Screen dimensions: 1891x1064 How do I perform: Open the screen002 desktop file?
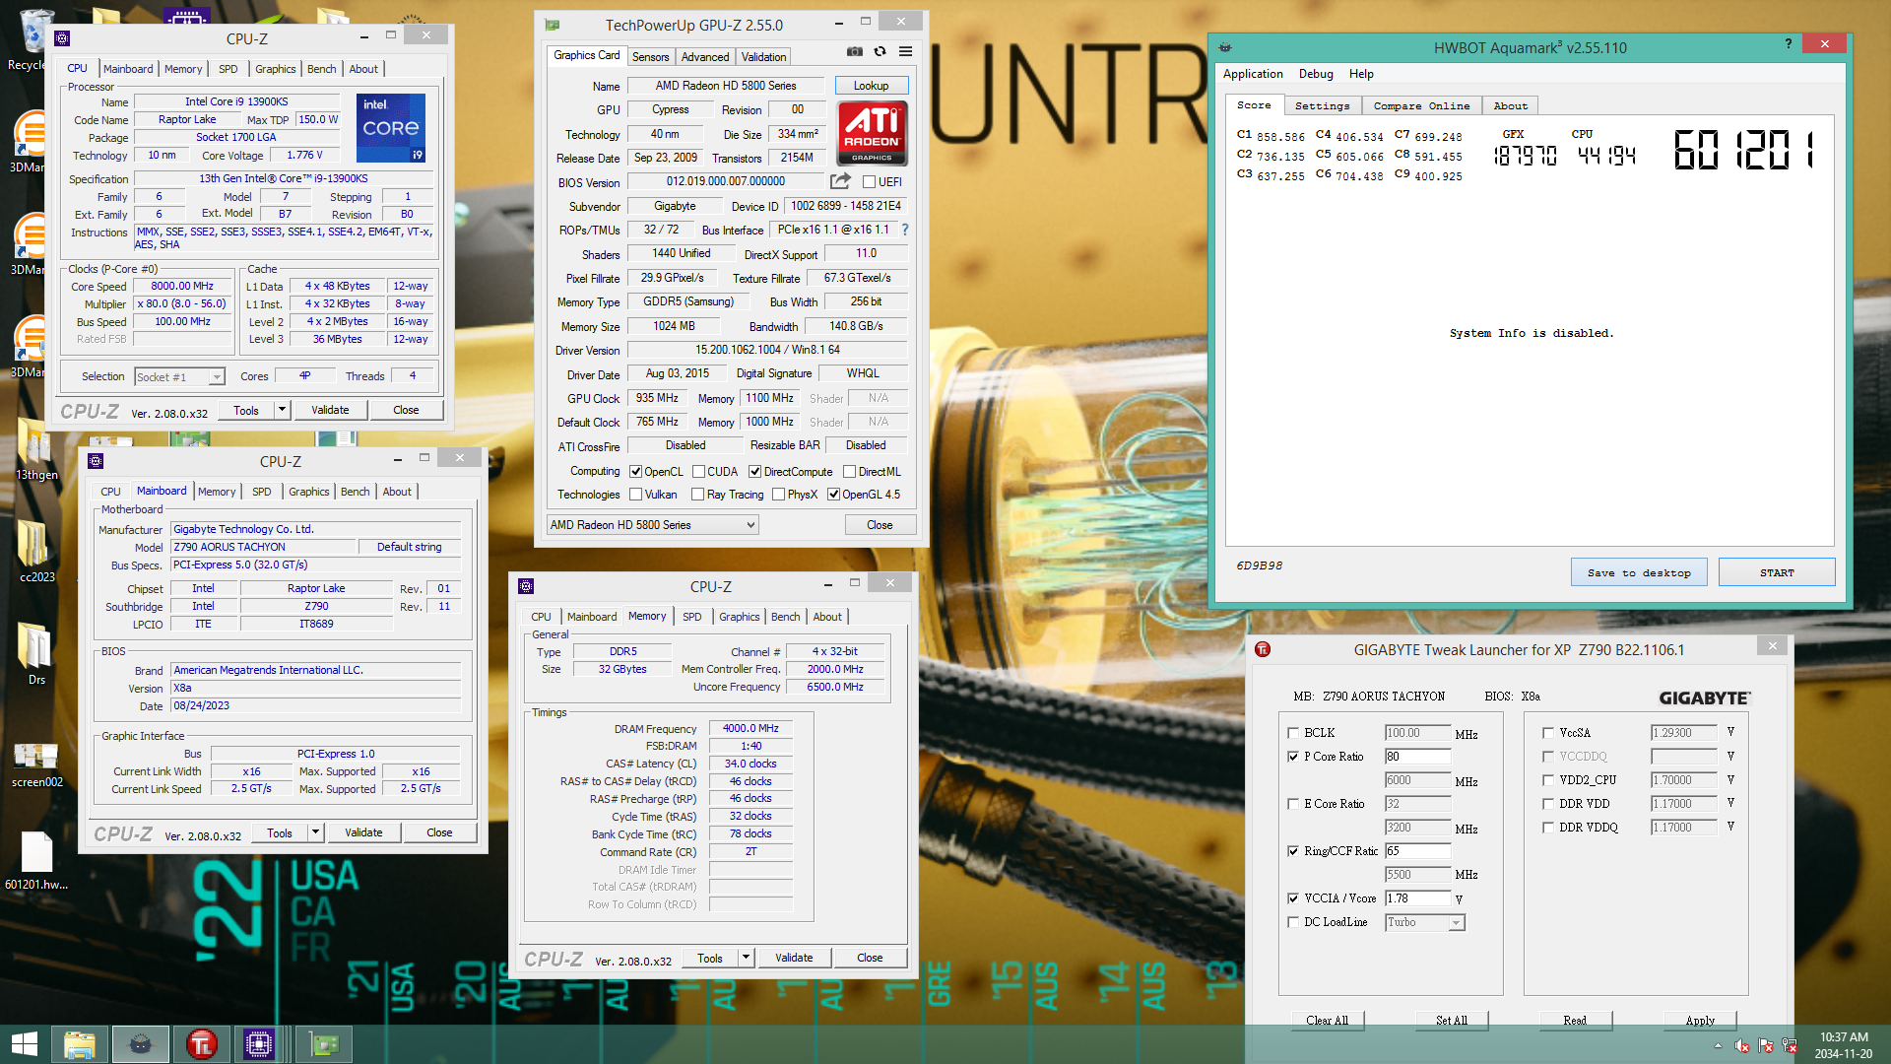36,764
